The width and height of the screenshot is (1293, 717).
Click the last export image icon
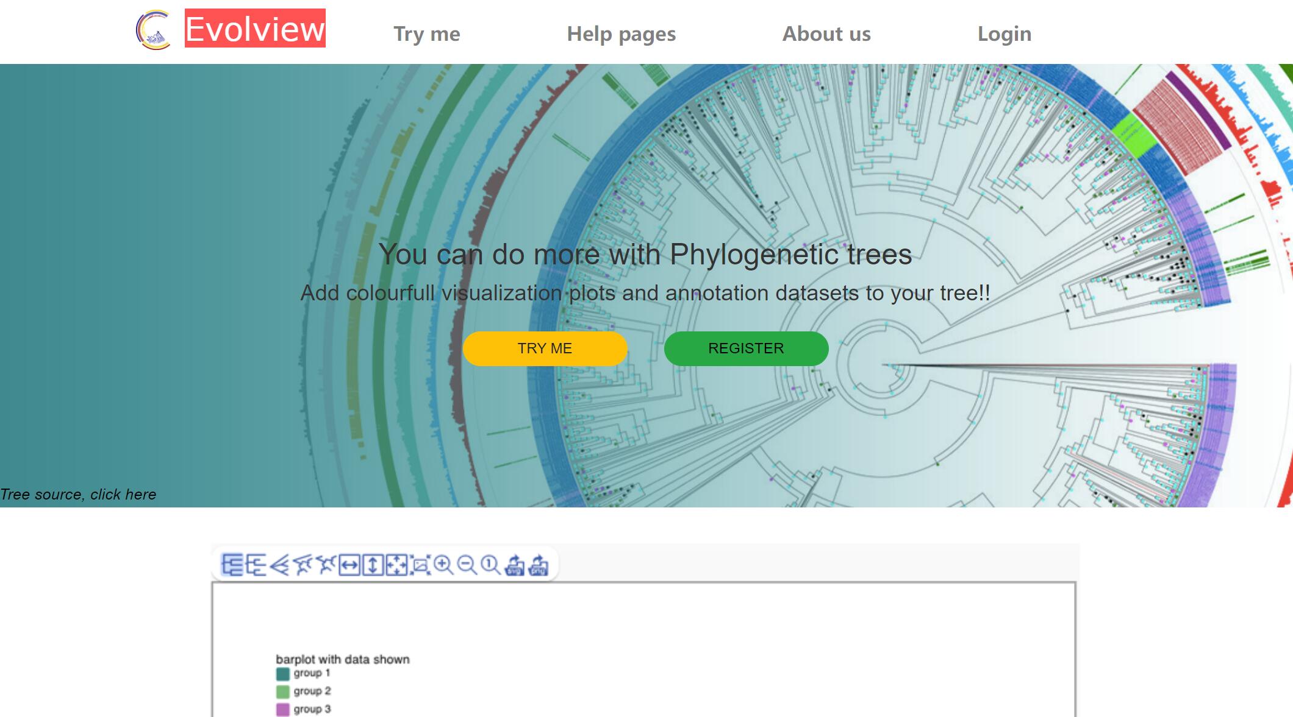pyautogui.click(x=539, y=565)
